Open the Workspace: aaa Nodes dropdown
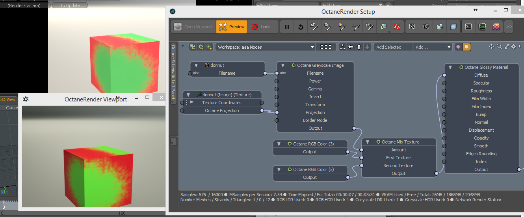Image resolution: width=524 pixels, height=217 pixels. pos(266,47)
